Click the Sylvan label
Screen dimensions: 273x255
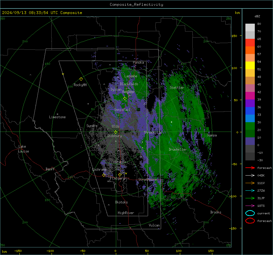[116, 89]
